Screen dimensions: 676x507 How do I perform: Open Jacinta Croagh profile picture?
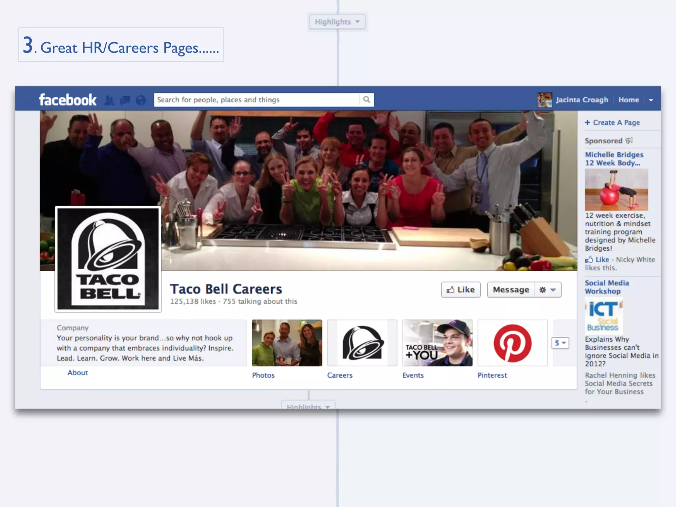pos(544,100)
